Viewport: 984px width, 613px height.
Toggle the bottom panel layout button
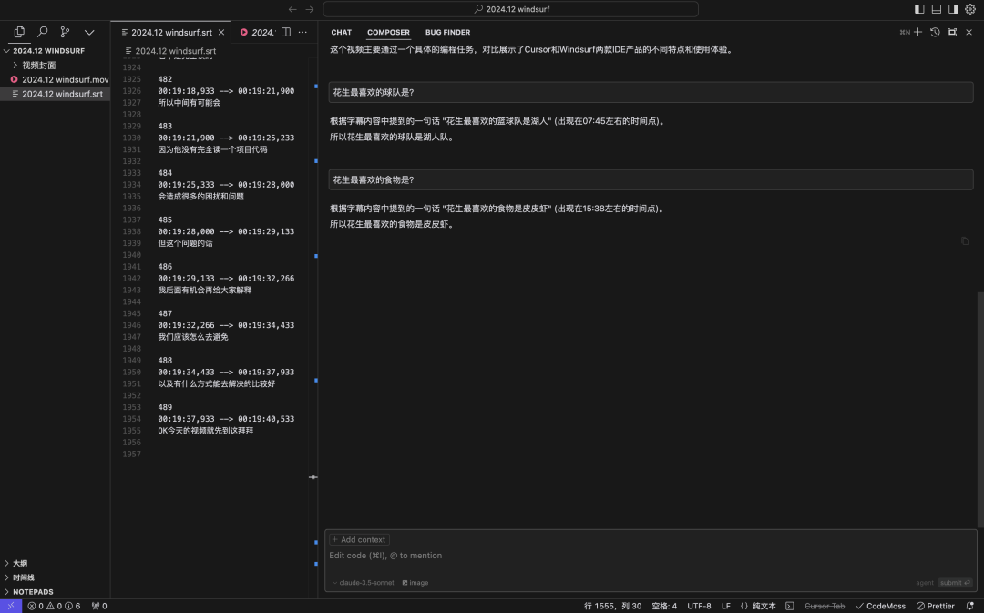coord(936,9)
